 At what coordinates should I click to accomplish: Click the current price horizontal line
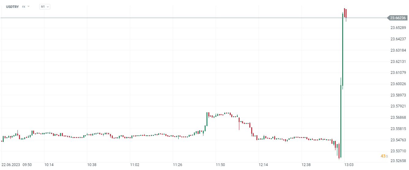tap(184, 18)
